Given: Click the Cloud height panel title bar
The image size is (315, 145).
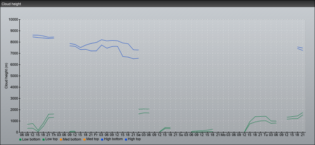Looking at the screenshot, I should [x=157, y=4].
